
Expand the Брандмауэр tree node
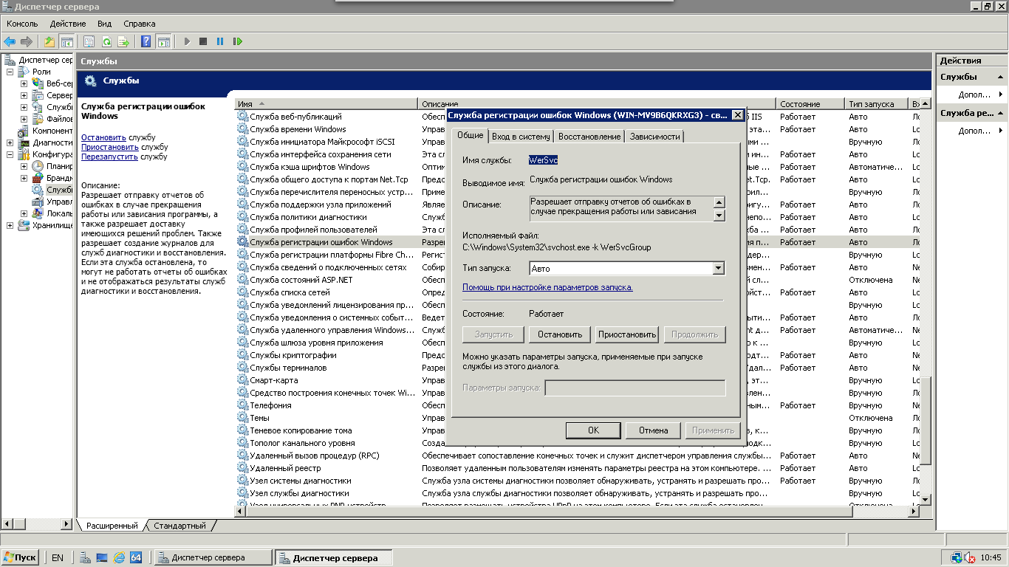24,178
